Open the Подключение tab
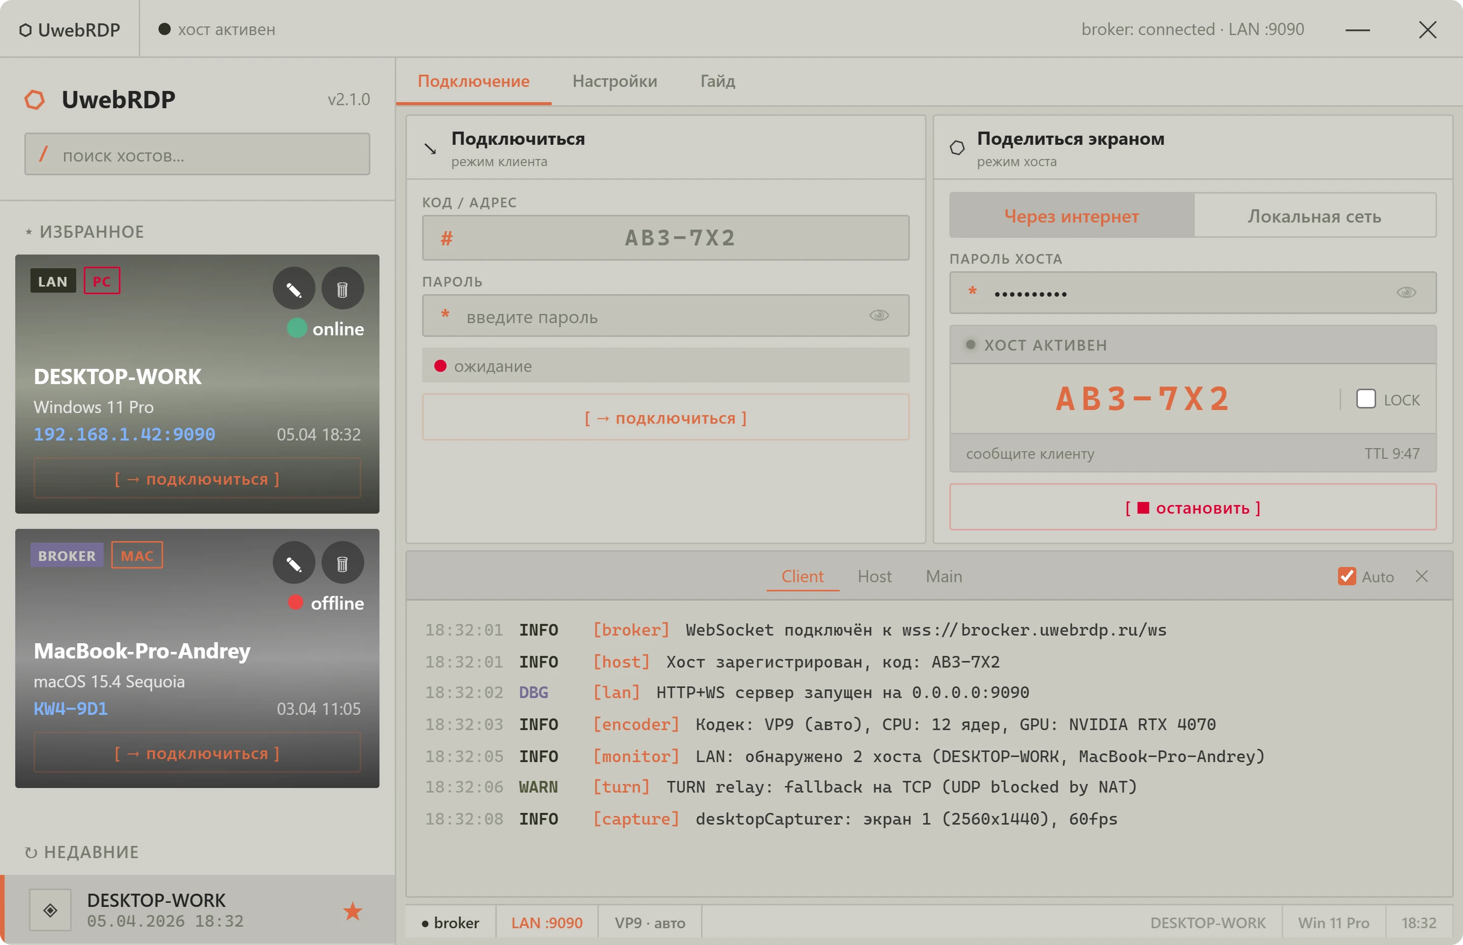 point(473,82)
